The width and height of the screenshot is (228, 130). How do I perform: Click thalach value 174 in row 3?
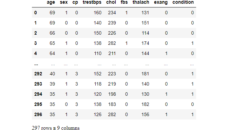click(145, 43)
